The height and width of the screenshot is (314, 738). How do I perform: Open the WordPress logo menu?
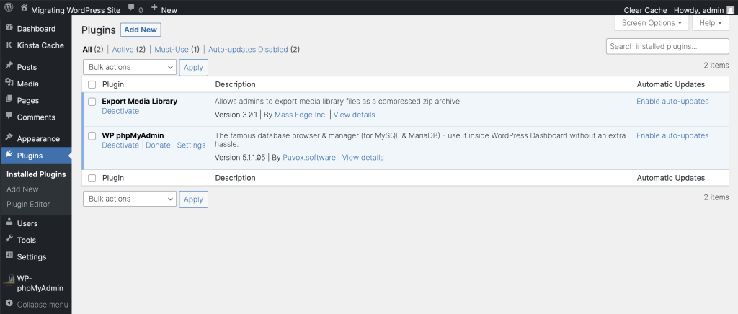pyautogui.click(x=9, y=7)
